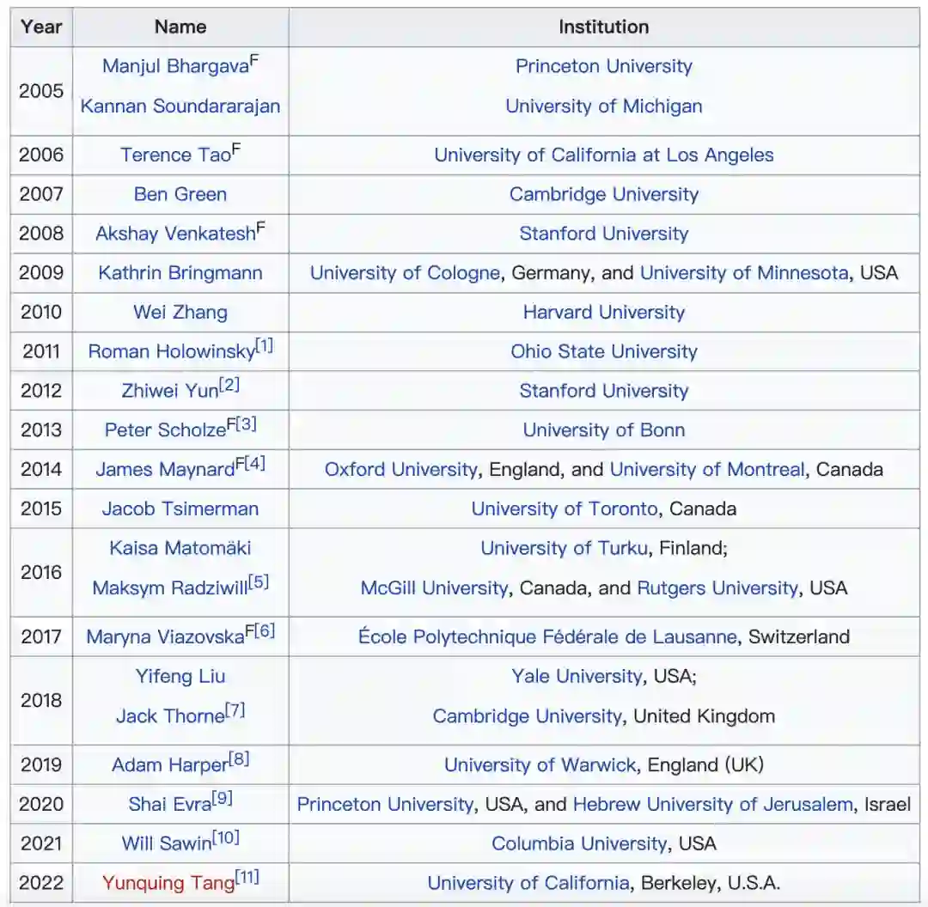Follow footnote reference [5]

pos(259,582)
